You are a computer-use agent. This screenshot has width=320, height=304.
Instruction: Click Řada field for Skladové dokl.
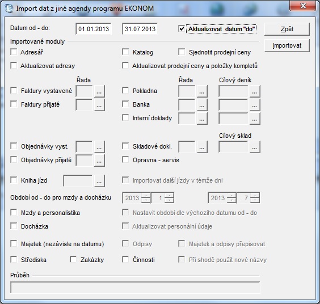pos(187,147)
